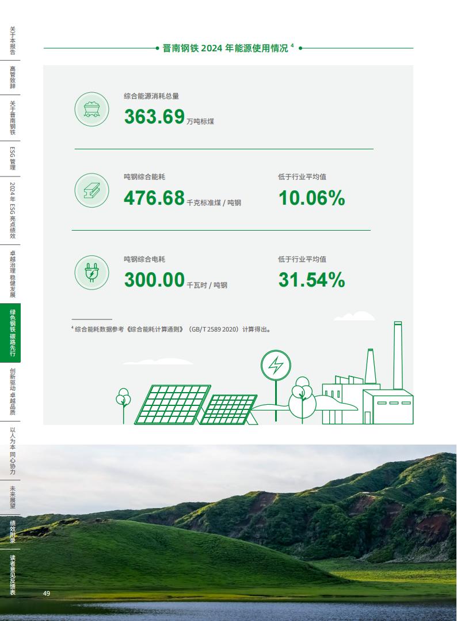Select the value 363.69
This screenshot has height=621, width=457.
click(x=154, y=116)
